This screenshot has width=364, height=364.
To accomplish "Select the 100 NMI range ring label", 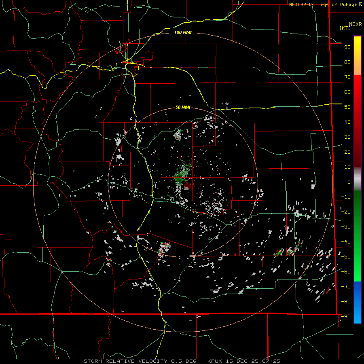I will [183, 32].
